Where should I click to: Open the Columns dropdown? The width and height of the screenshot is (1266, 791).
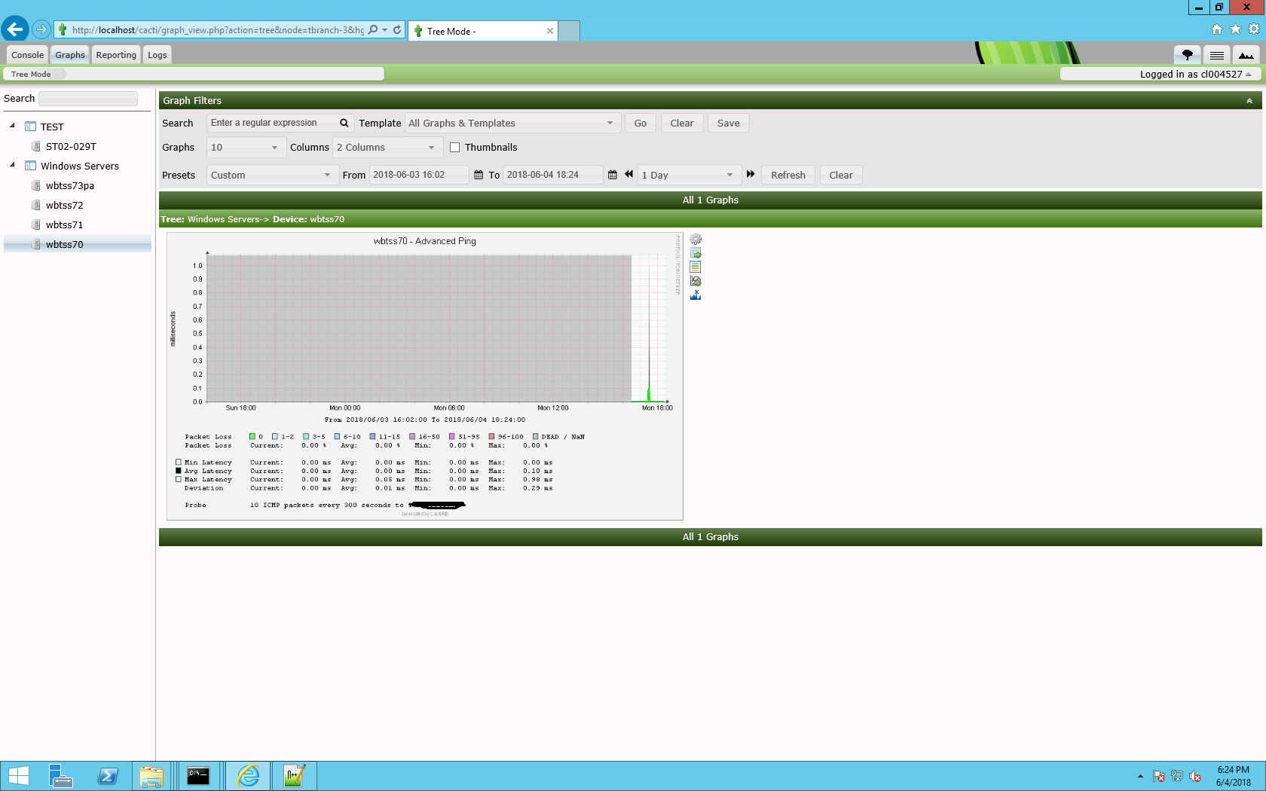click(387, 148)
